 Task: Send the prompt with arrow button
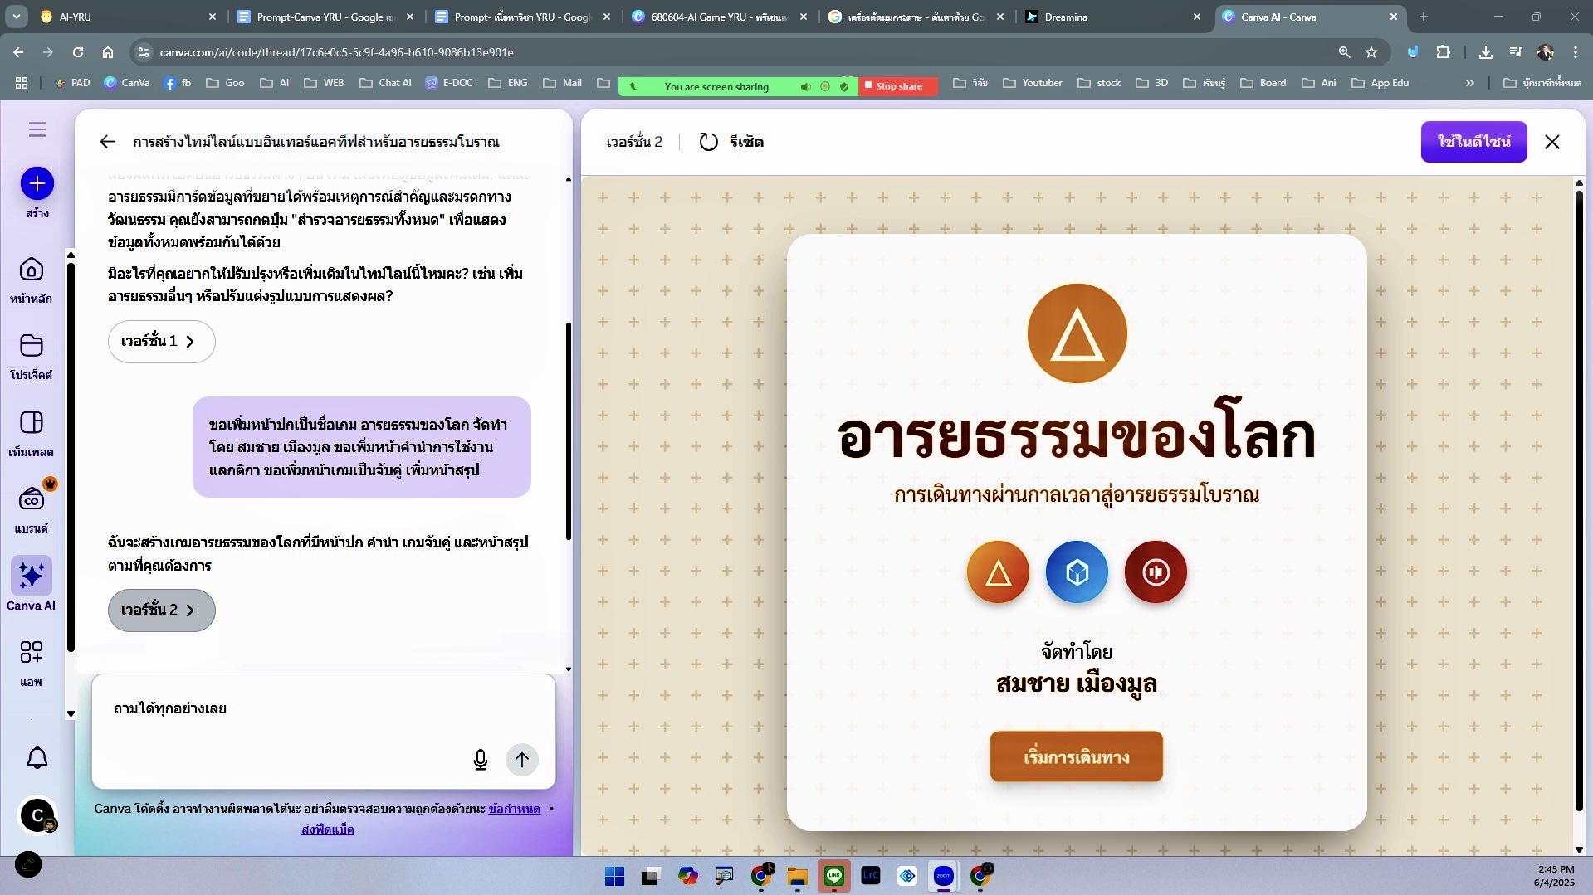point(522,760)
